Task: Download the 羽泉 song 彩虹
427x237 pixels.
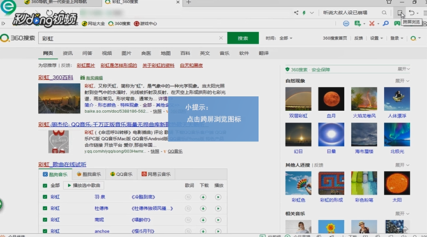Action: coord(203,197)
